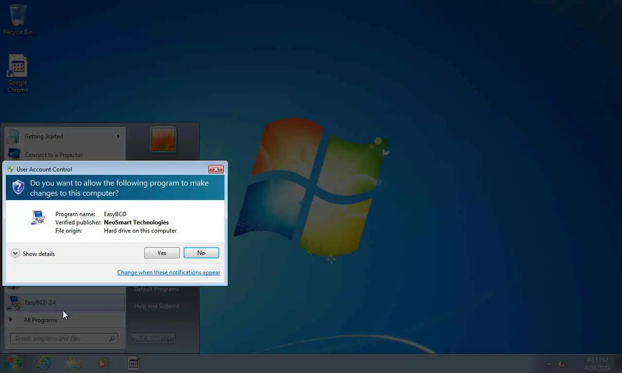Click the Getting Started icon in Start menu
This screenshot has height=373, width=622.
click(x=14, y=136)
